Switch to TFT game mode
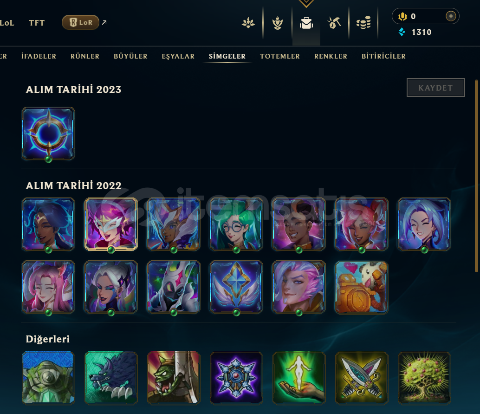The height and width of the screenshot is (414, 480). (37, 23)
